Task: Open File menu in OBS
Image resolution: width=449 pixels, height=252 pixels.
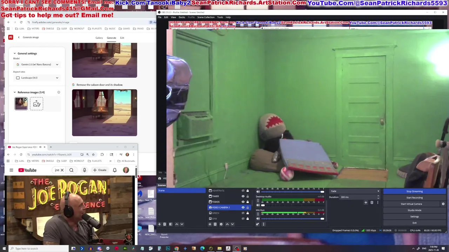Action: (160, 17)
